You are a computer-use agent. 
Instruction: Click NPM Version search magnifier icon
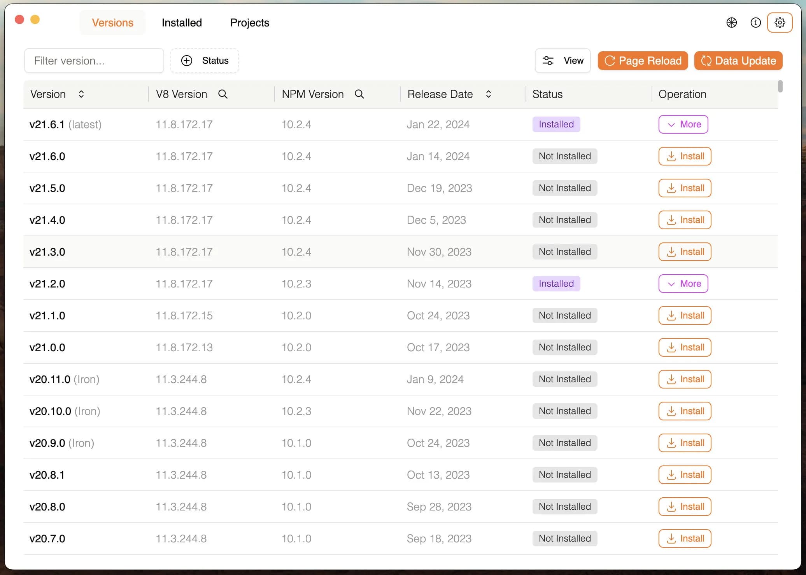coord(359,94)
